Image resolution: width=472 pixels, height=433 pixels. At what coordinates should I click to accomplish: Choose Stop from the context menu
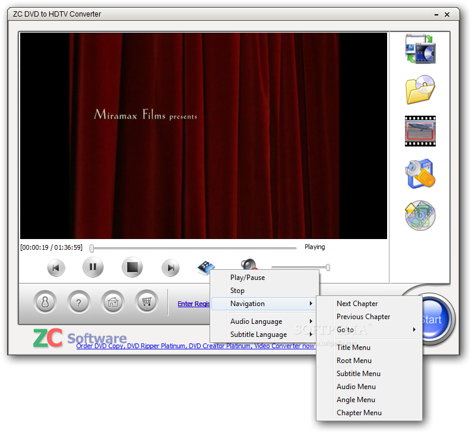click(265, 291)
